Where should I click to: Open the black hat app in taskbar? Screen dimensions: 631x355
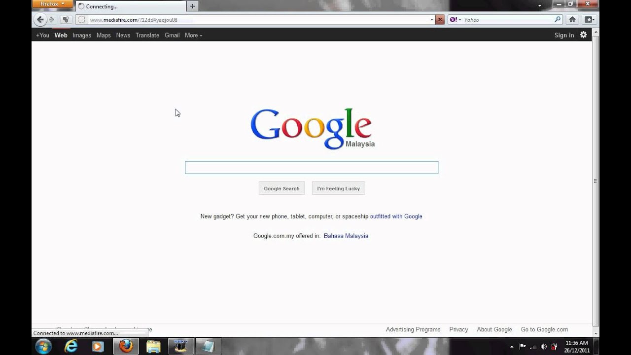[181, 346]
